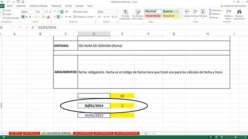The width and height of the screenshot is (248, 139).
Task: Click the Copiar formato paintbrush
Action: pos(4,18)
